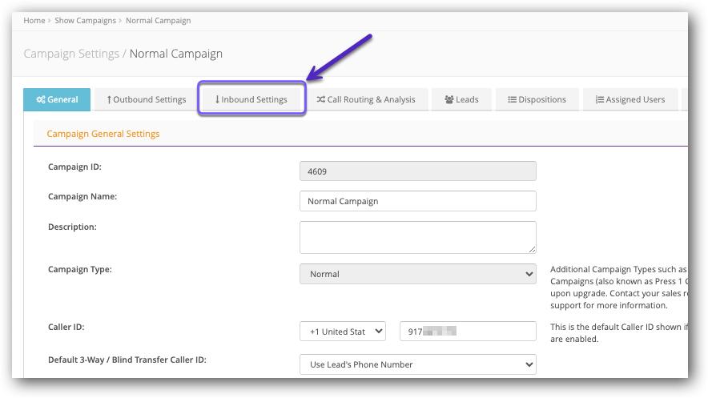708x398 pixels.
Task: Click the Campaign ID field showing 4609
Action: coord(417,171)
